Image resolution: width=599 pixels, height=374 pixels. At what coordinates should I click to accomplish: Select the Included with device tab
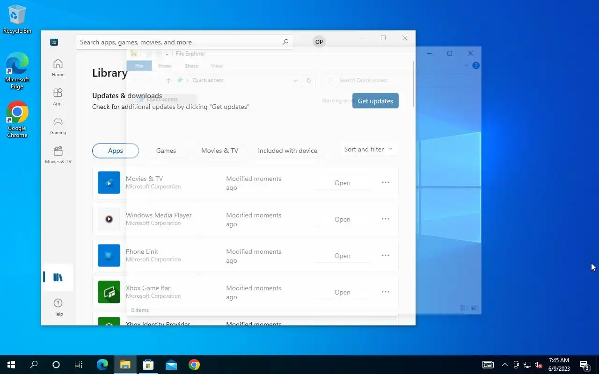[x=287, y=151]
